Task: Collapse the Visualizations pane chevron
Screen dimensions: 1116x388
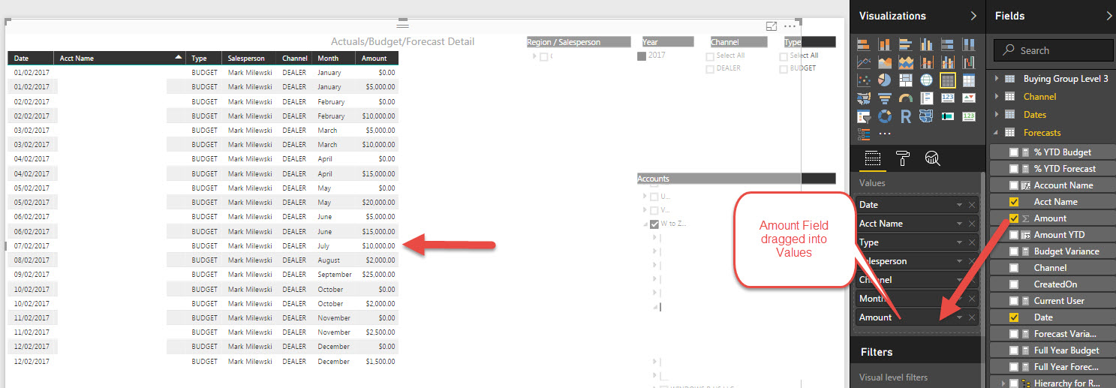Action: pyautogui.click(x=973, y=16)
